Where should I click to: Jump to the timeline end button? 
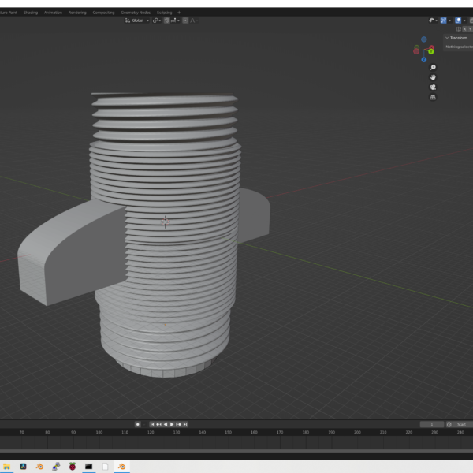click(x=184, y=424)
